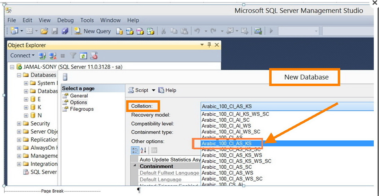Collapse the Databases folder node
379x196 pixels.
pos(19,75)
